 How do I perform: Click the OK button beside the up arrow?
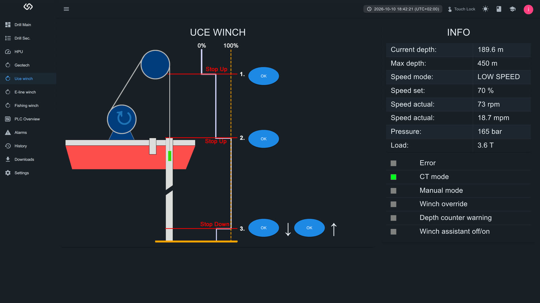click(x=309, y=228)
